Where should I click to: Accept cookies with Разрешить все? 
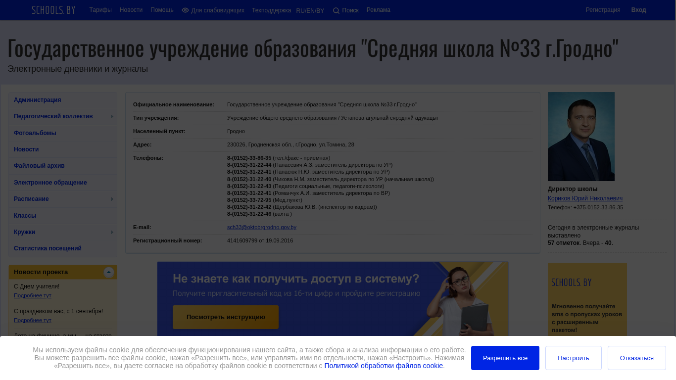505,358
